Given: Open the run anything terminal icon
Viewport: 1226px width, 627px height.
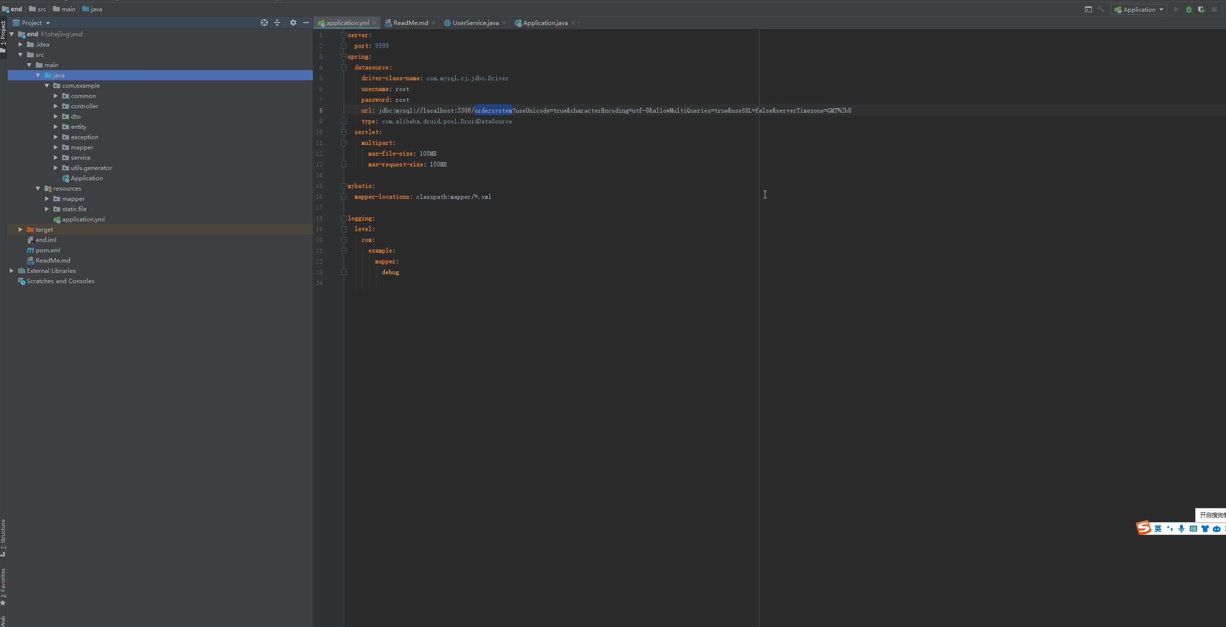Looking at the screenshot, I should pyautogui.click(x=1088, y=9).
